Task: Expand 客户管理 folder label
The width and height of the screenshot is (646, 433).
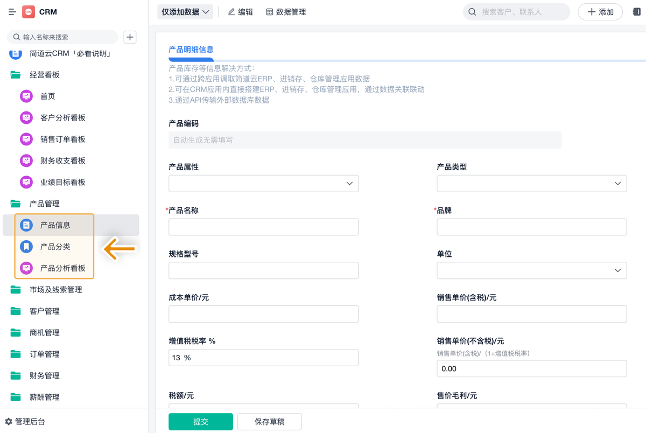Action: [x=45, y=311]
